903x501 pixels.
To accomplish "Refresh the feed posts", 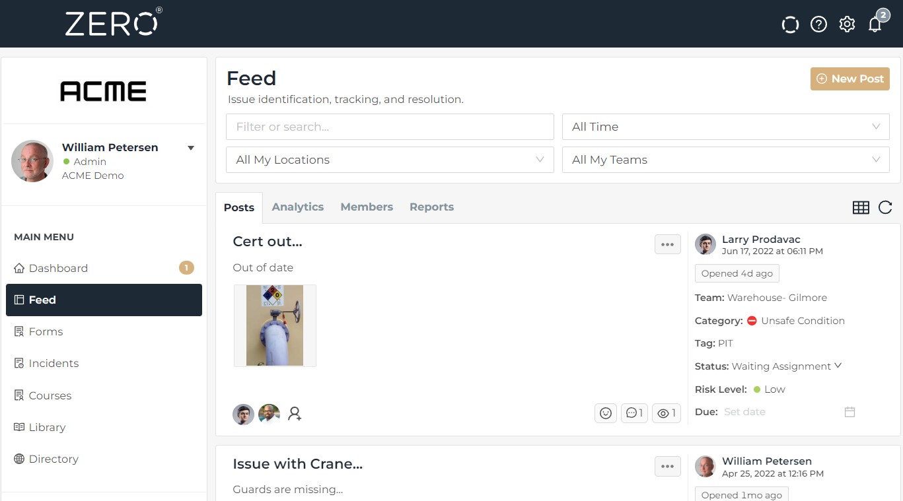I will coord(885,207).
